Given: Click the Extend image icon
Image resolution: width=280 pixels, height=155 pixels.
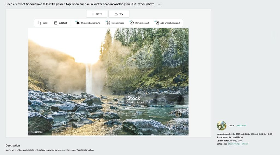Looking at the screenshot, I should click(x=108, y=22).
